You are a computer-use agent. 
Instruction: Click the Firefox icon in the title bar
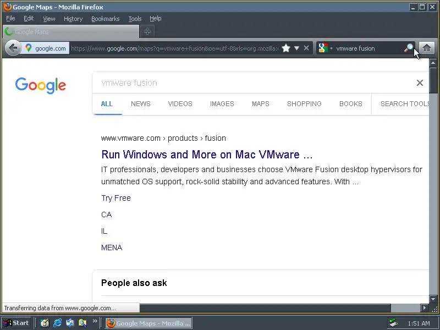(8, 7)
